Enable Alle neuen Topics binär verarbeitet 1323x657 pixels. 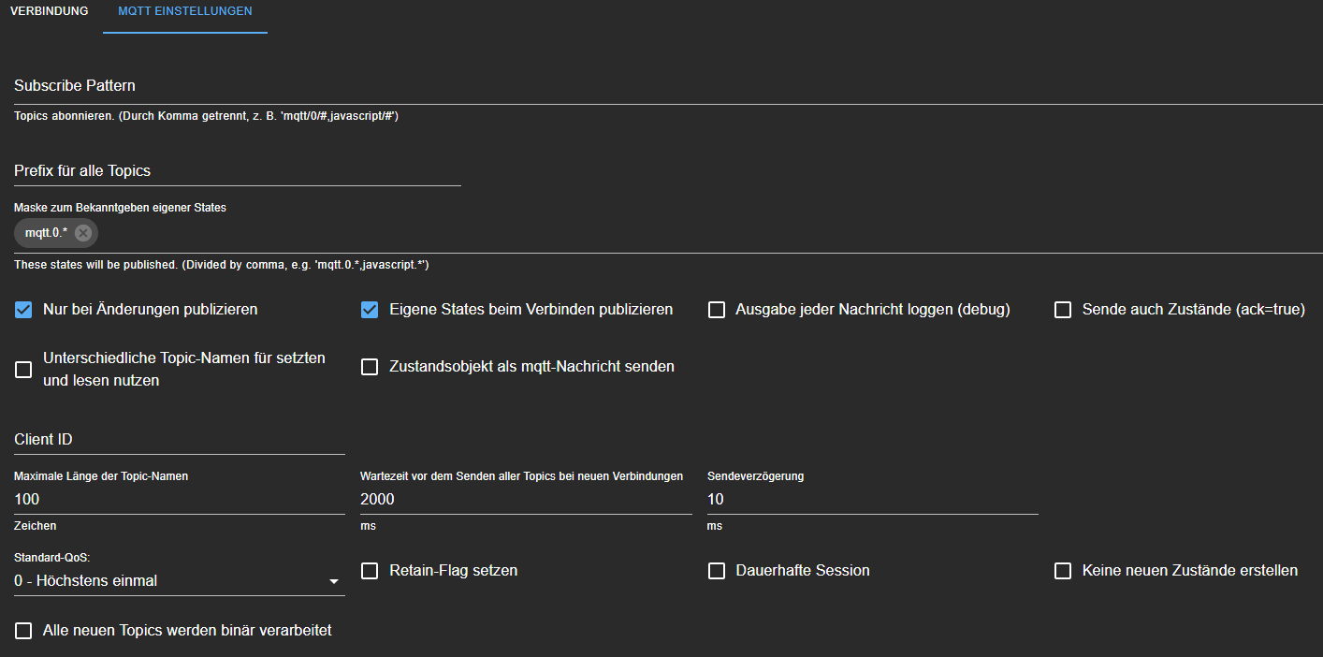pyautogui.click(x=23, y=631)
